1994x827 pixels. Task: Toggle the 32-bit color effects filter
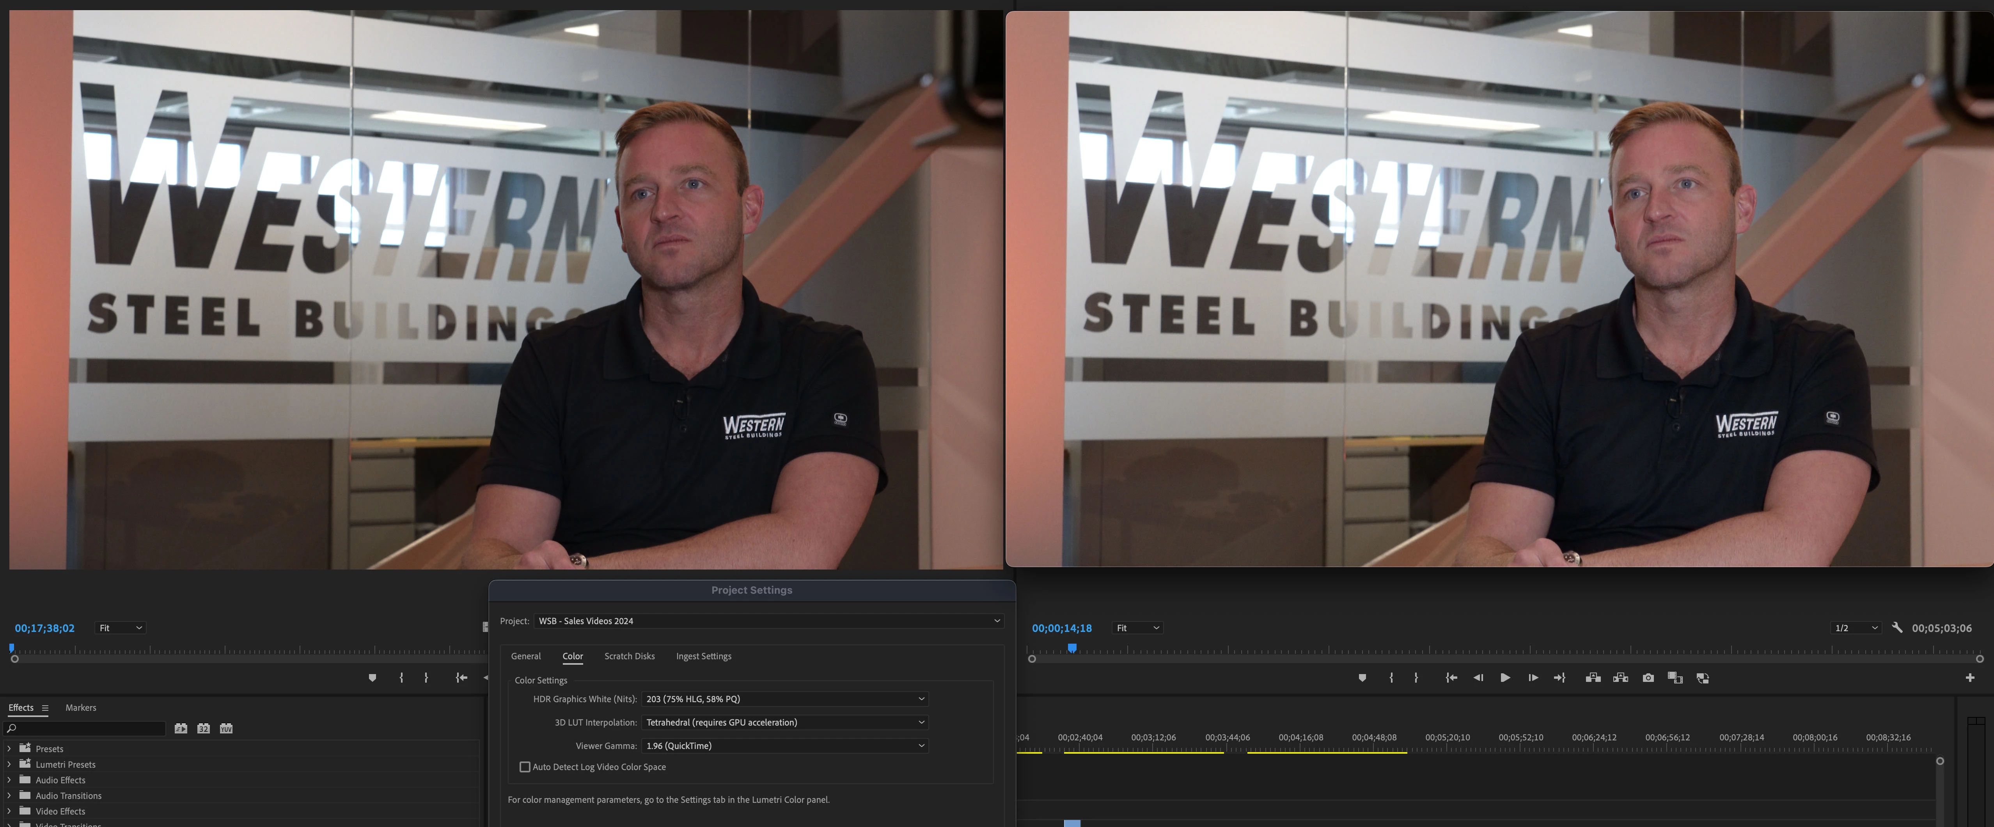[x=204, y=728]
